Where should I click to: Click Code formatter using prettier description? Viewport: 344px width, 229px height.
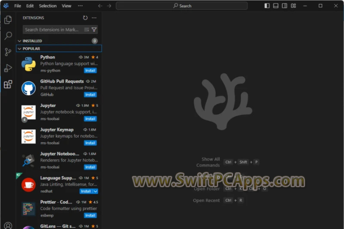click(68, 208)
